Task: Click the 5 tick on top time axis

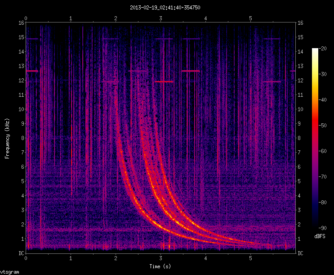Action: click(x=251, y=18)
